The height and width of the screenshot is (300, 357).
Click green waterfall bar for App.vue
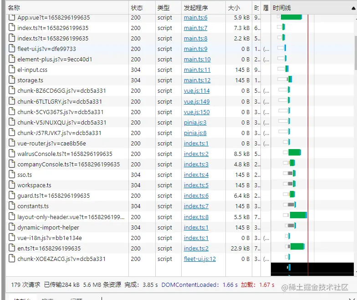tap(291, 17)
